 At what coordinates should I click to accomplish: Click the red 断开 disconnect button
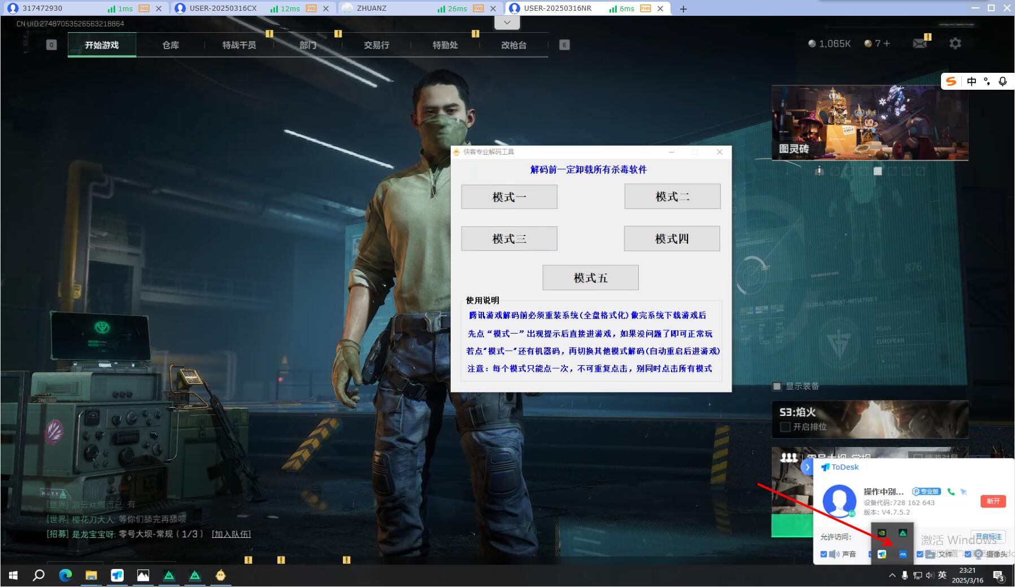click(993, 501)
